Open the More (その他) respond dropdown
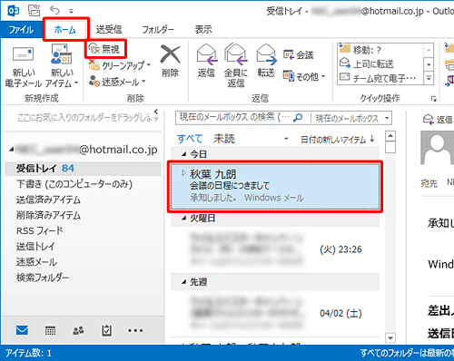This screenshot has height=361, width=454. point(304,76)
